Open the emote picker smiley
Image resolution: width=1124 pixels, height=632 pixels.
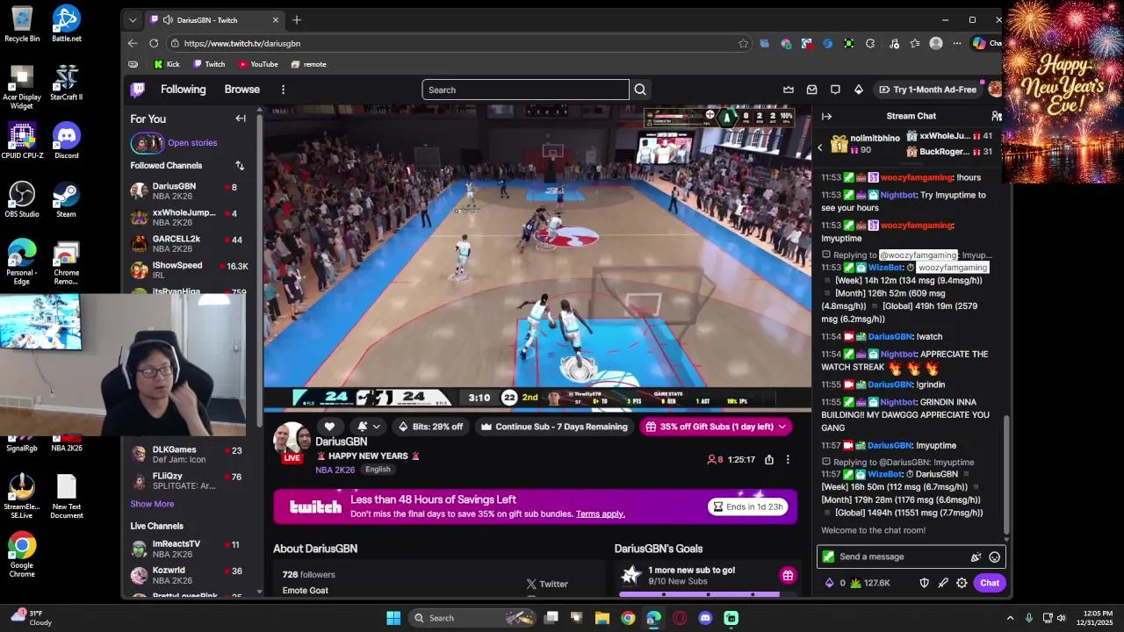point(994,557)
